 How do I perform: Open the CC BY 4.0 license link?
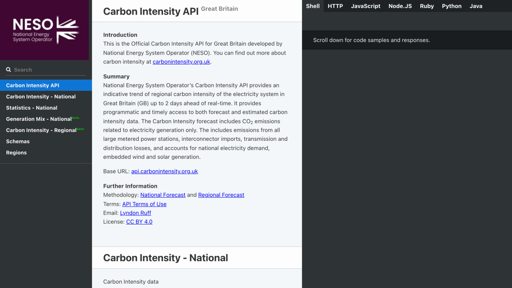(x=139, y=221)
